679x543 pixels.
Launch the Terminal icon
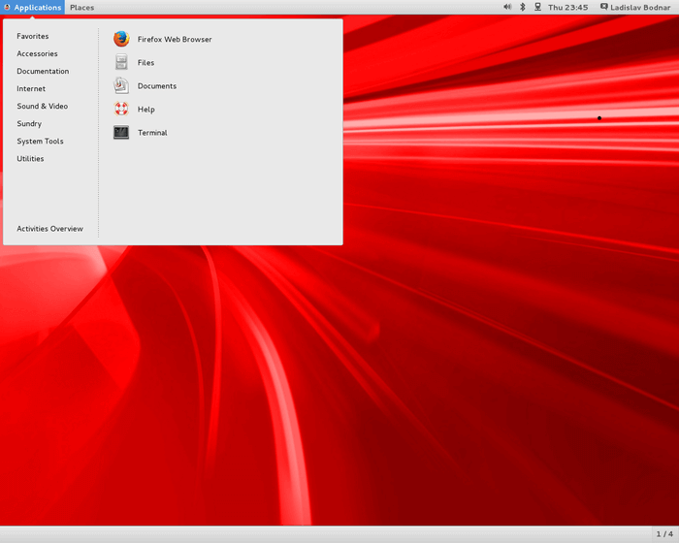[121, 132]
